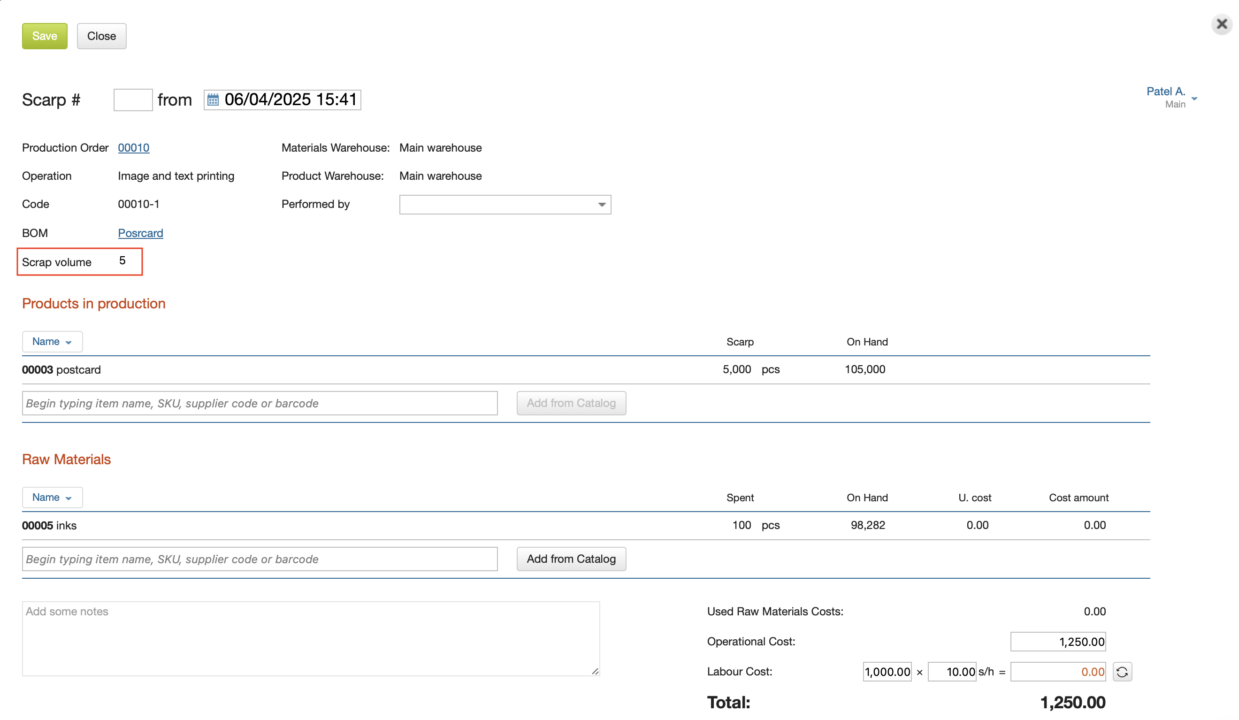
Task: Expand the Name sort dropdown under Raw Materials
Action: [52, 497]
